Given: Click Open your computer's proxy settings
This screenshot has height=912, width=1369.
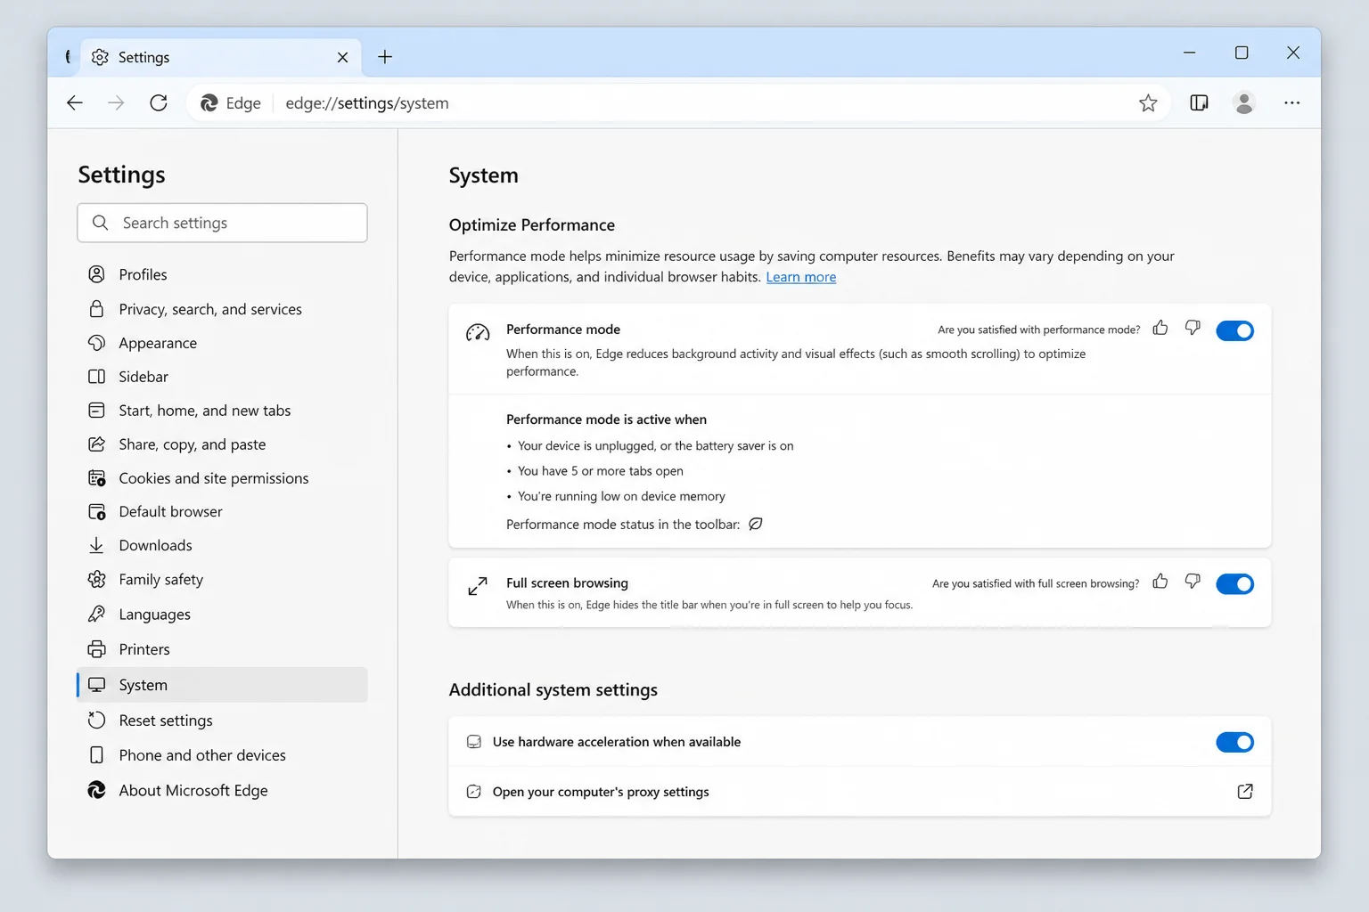Looking at the screenshot, I should pos(859,792).
